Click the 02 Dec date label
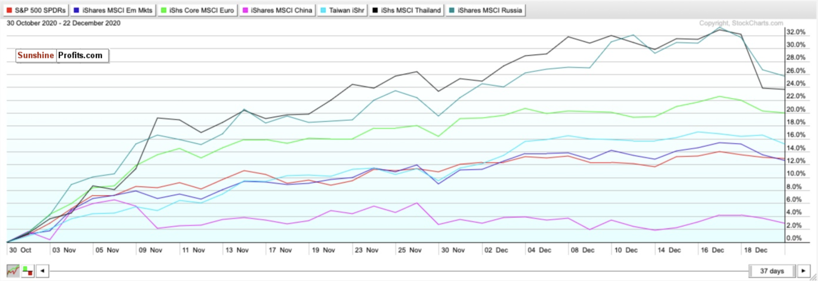 click(496, 250)
